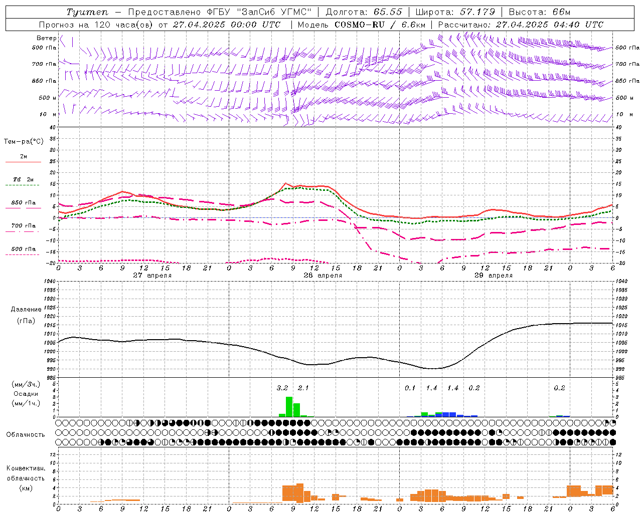Click the "Облачность" cloud cover label
Screen dimensions: 642x513
[26, 435]
